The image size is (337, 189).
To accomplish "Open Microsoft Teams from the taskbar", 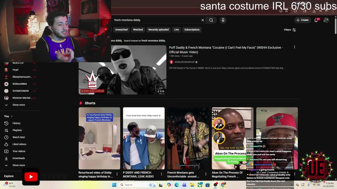I will click(x=184, y=185).
